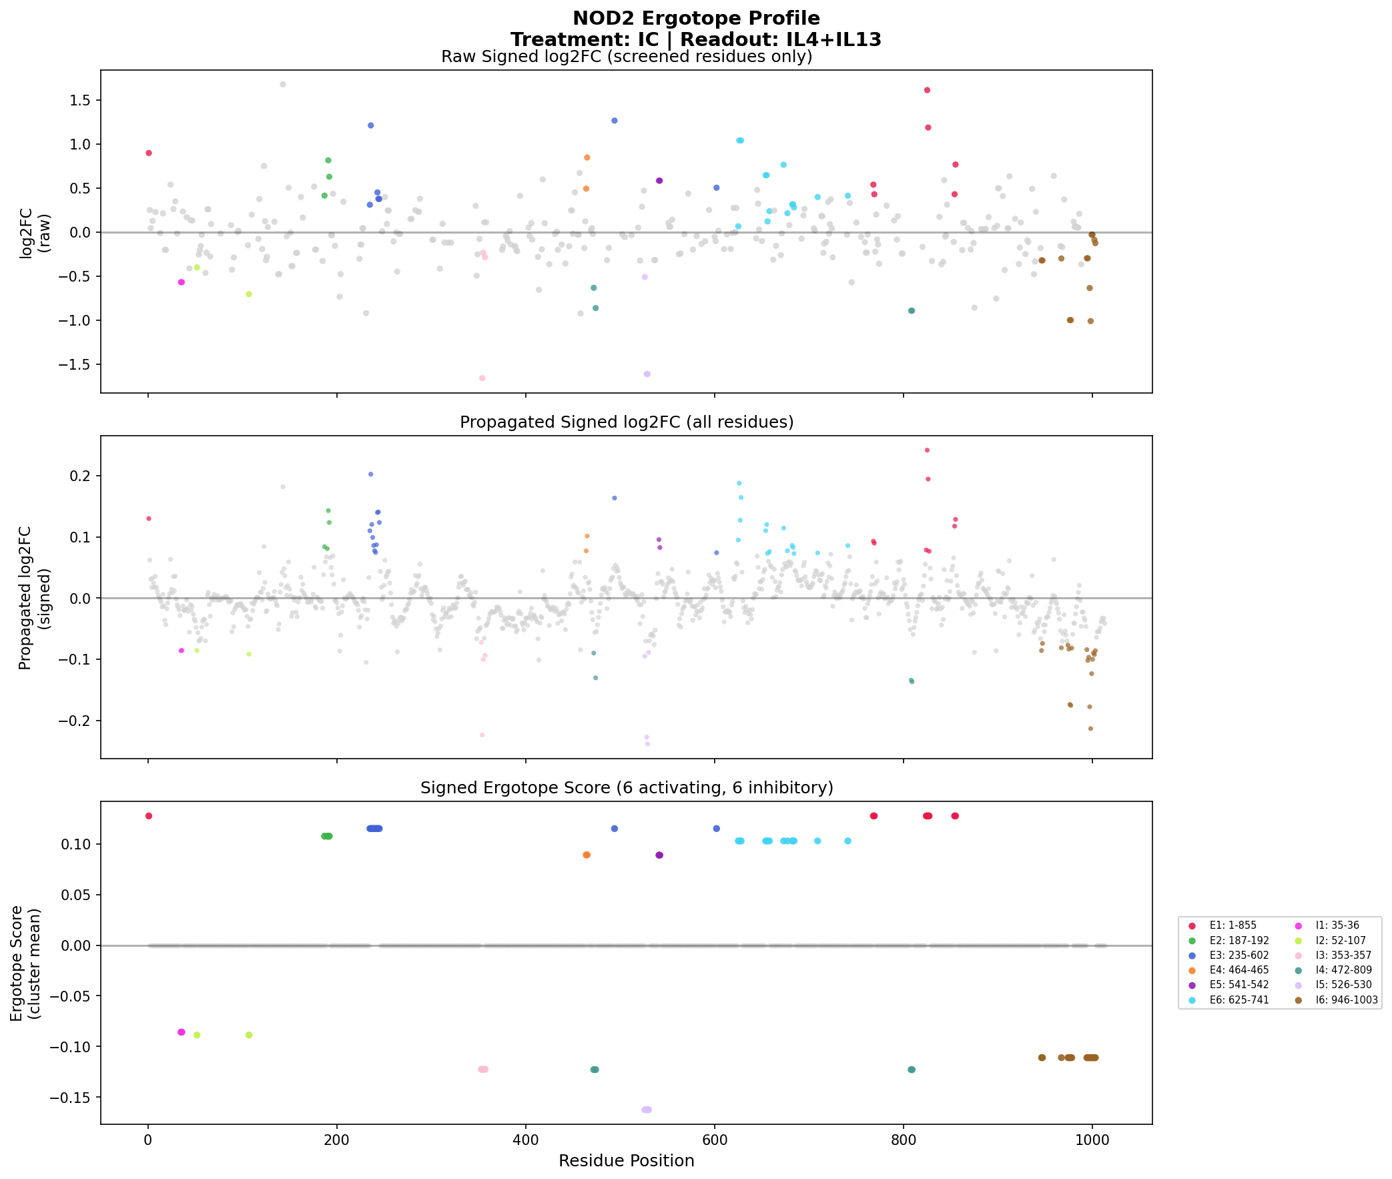This screenshot has width=1392, height=1179.
Task: Click the NOD2 Ergotope Profile main title
Action: pyautogui.click(x=695, y=19)
